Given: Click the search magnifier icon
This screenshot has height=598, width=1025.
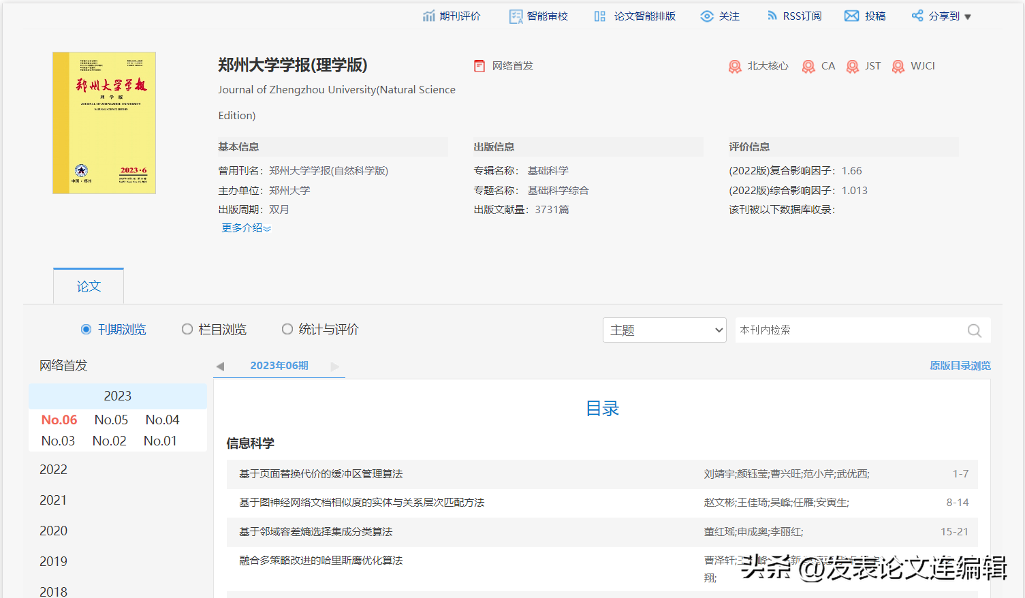Looking at the screenshot, I should [975, 330].
